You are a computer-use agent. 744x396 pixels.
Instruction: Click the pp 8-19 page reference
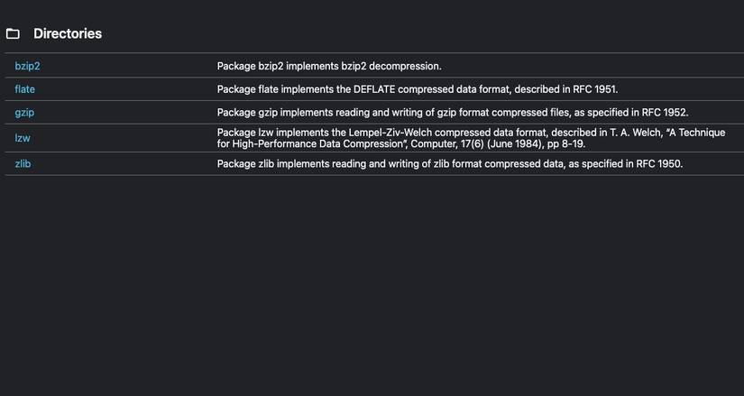coord(567,143)
